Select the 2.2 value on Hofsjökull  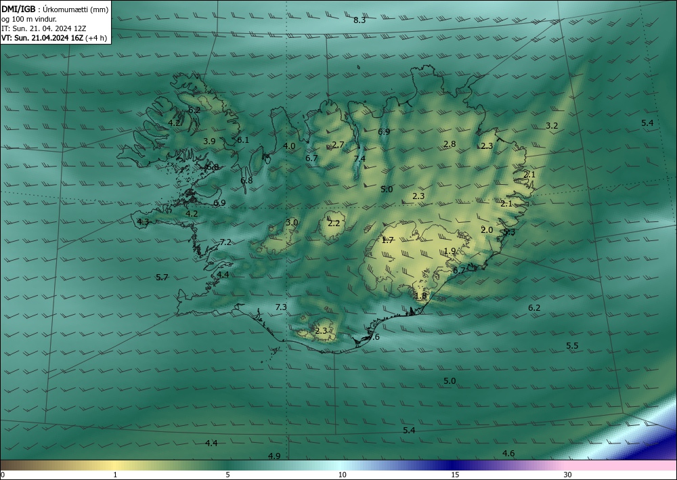pos(334,223)
